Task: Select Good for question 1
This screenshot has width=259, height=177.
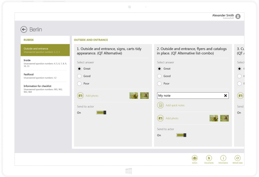Action: click(79, 76)
